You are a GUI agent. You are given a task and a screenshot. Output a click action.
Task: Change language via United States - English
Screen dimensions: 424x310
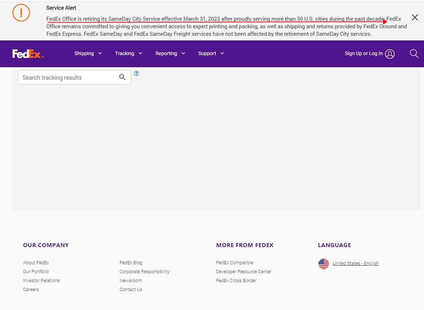coord(356,264)
